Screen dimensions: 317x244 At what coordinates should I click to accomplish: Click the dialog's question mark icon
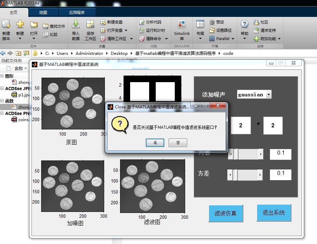[x=120, y=124]
